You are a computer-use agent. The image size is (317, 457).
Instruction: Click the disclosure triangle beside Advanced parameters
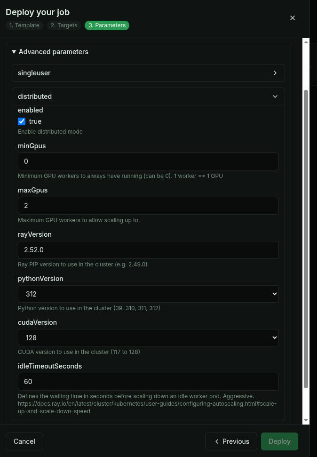click(x=14, y=52)
